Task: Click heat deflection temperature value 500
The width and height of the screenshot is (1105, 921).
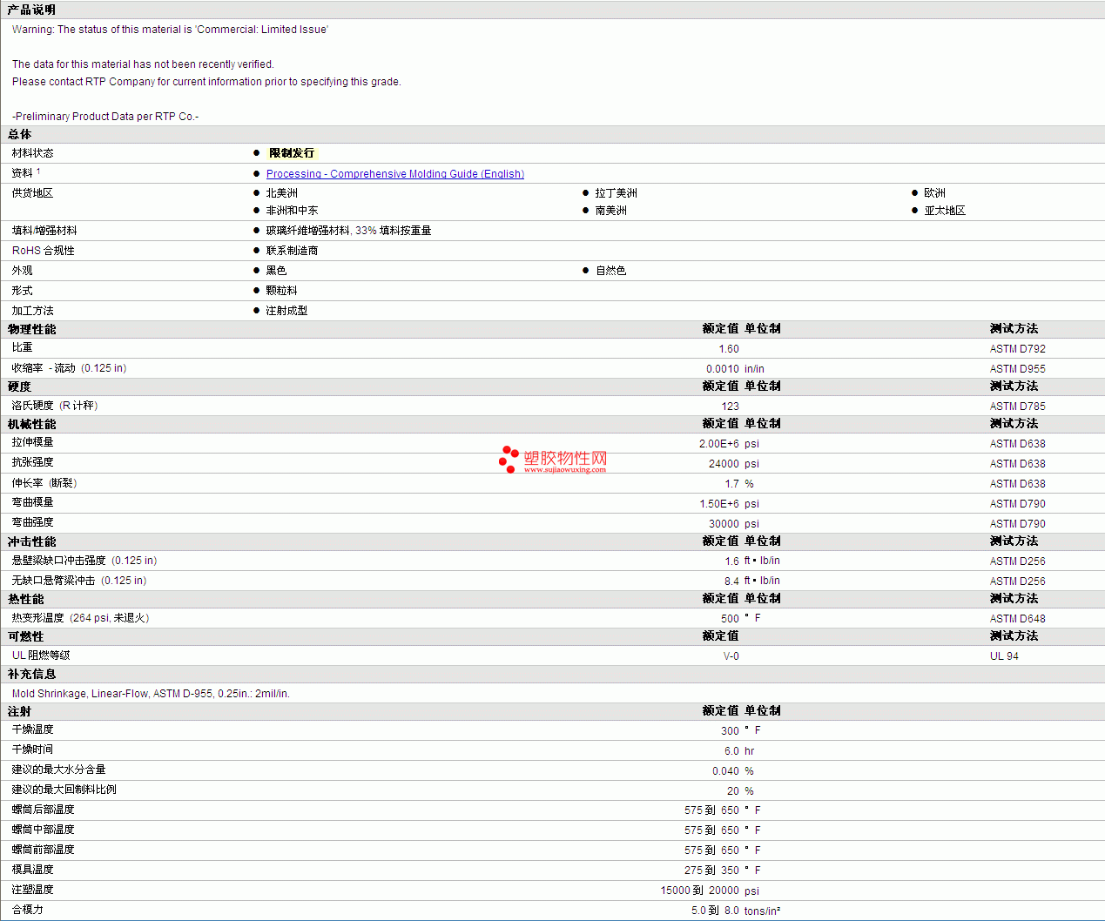Action: [731, 619]
